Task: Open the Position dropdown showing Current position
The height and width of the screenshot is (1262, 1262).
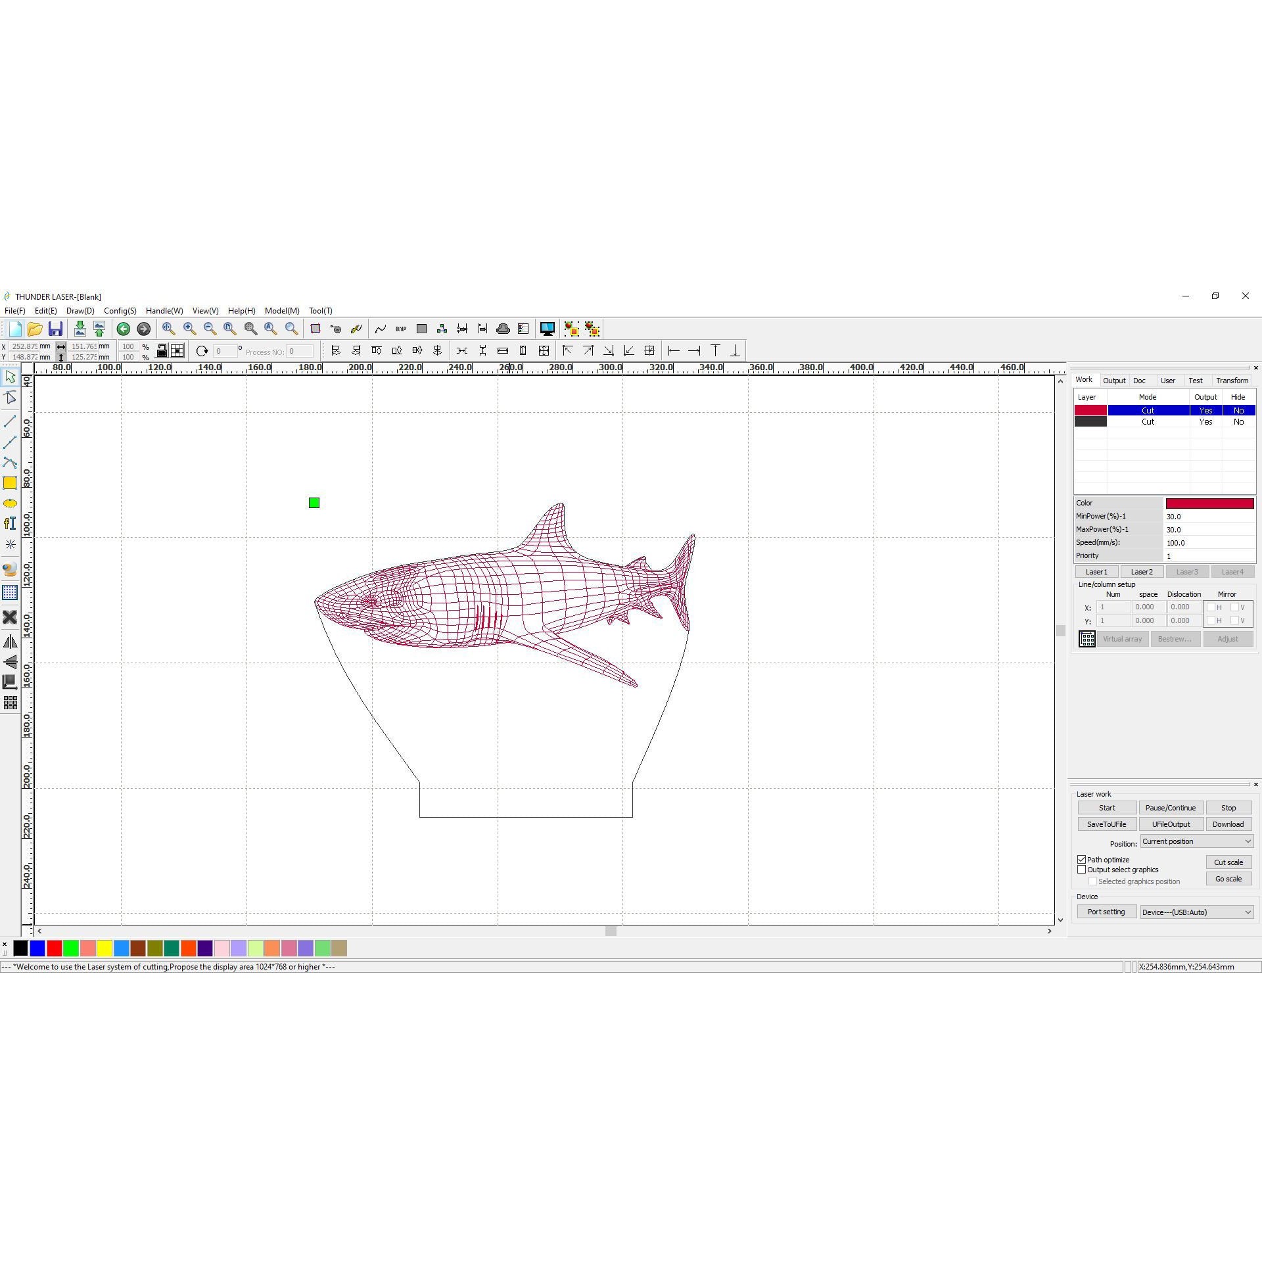Action: (1196, 841)
